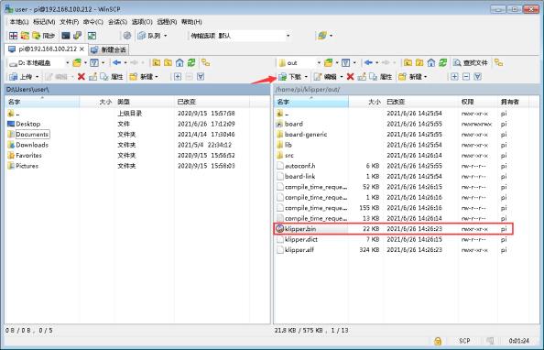Open the remote New (新建) dropdown arrow
The height and width of the screenshot is (350, 544).
[426, 77]
